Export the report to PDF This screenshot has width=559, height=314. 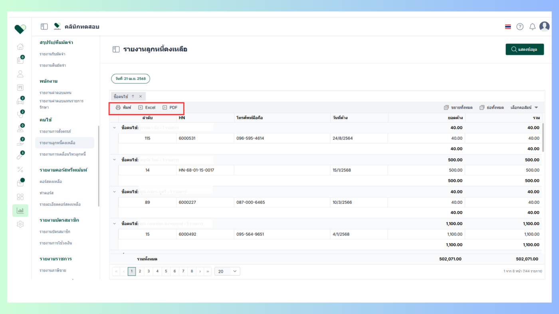170,108
